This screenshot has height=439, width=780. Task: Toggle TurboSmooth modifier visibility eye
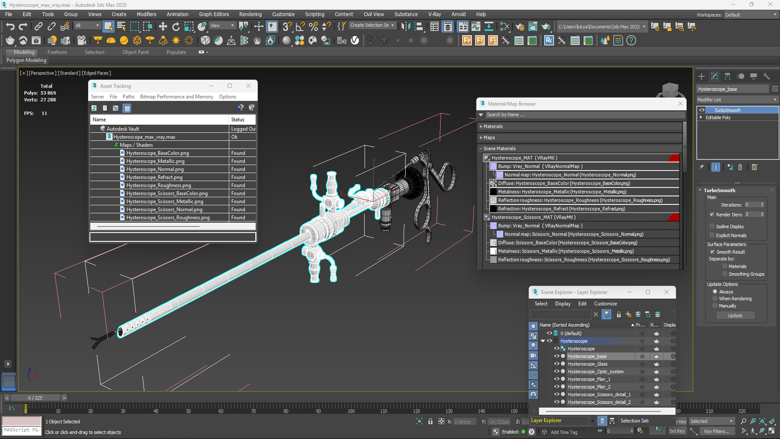tap(702, 110)
